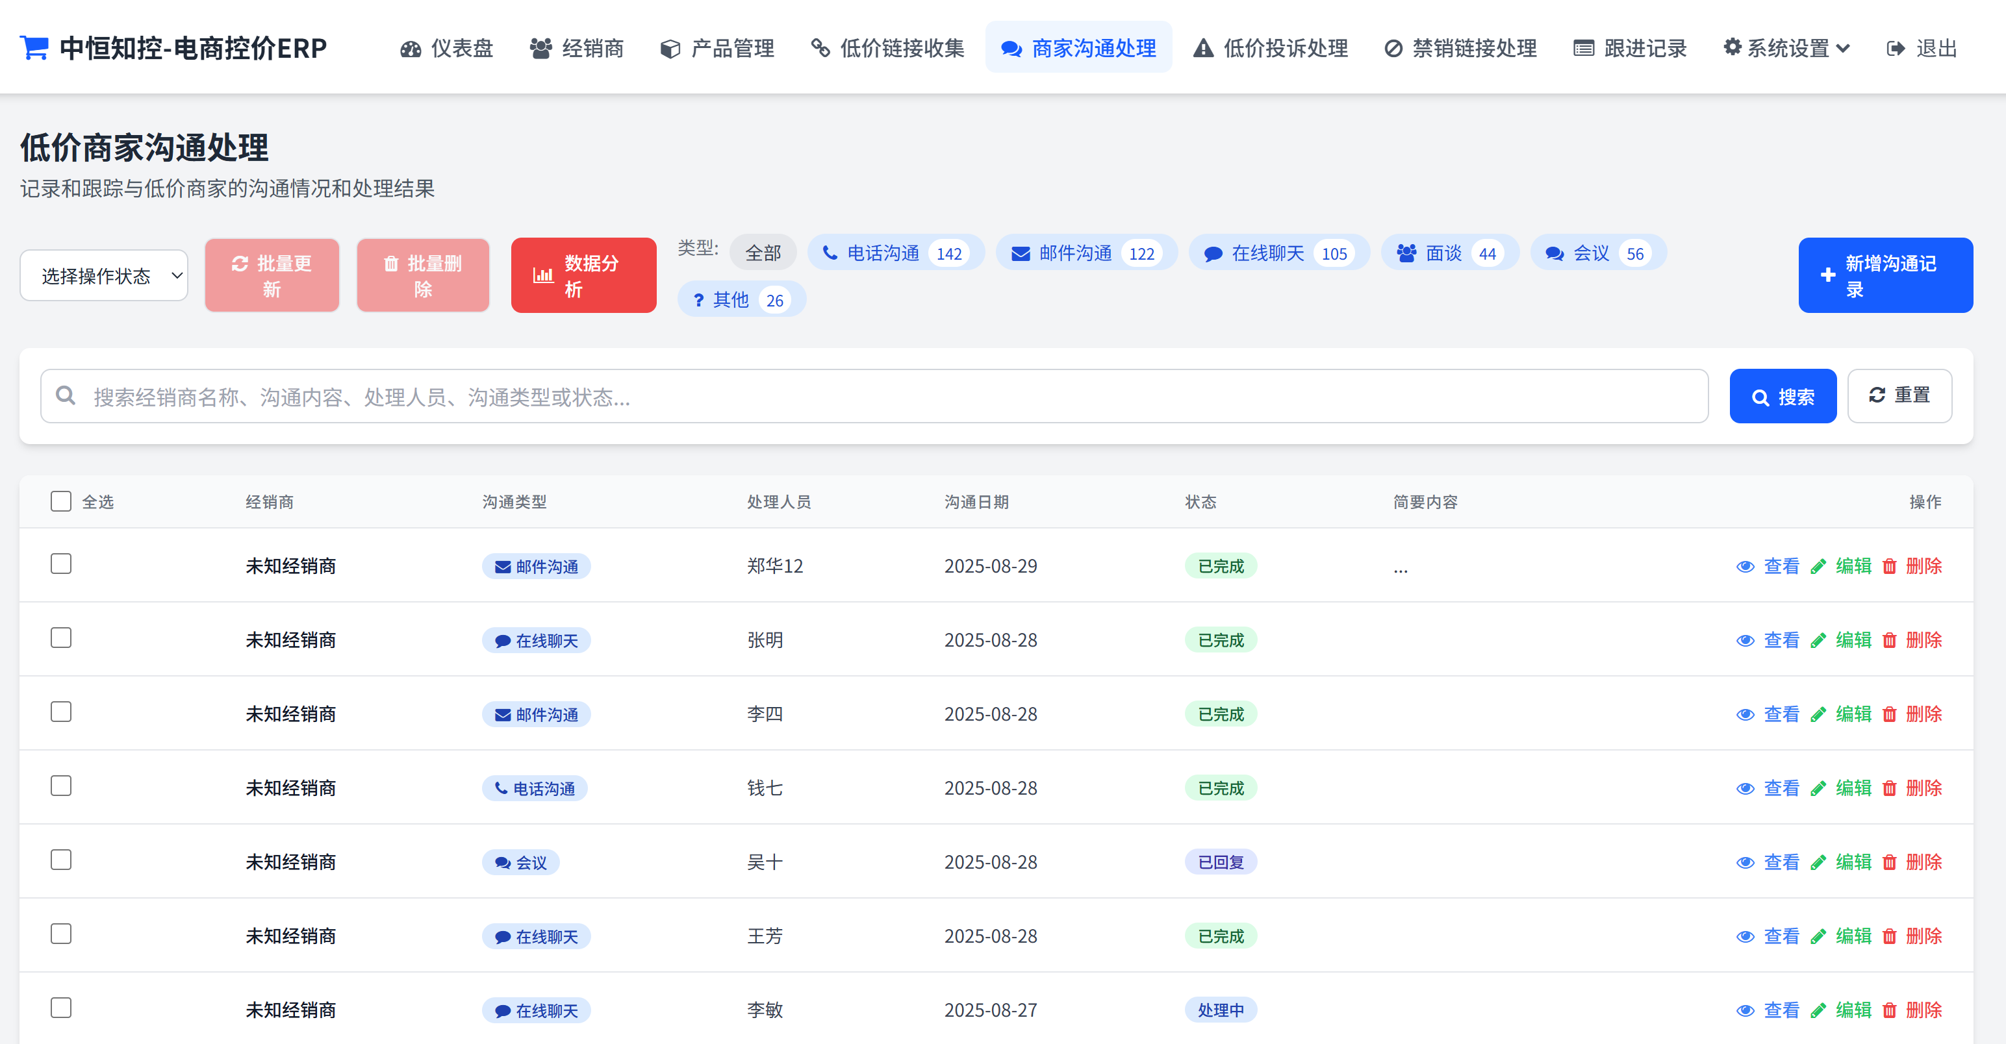Open the 低价投诉处理 navigation tab
This screenshot has width=2006, height=1044.
(1271, 48)
